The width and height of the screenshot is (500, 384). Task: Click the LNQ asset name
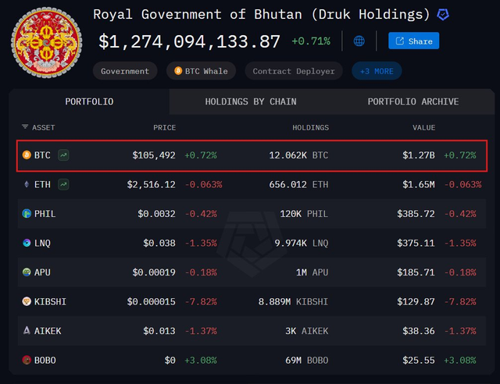[x=42, y=244]
